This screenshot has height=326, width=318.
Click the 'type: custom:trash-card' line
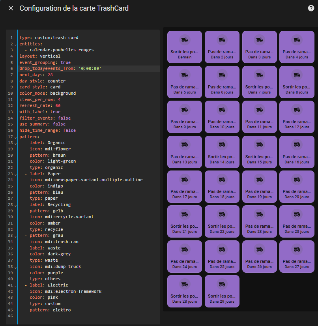pyautogui.click(x=49, y=37)
